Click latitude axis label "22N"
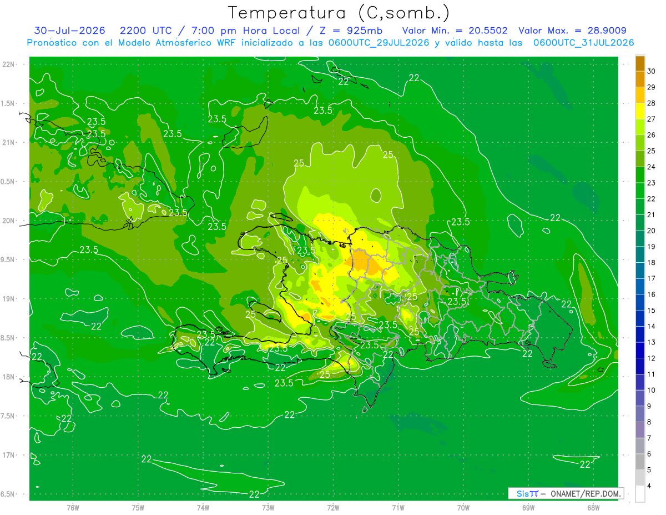Screen dimensions: 666x515 point(9,64)
